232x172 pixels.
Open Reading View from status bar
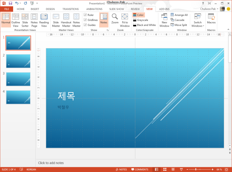173,169
